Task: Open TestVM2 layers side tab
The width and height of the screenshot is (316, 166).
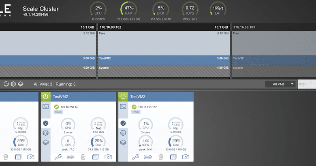Action: (x=45, y=143)
